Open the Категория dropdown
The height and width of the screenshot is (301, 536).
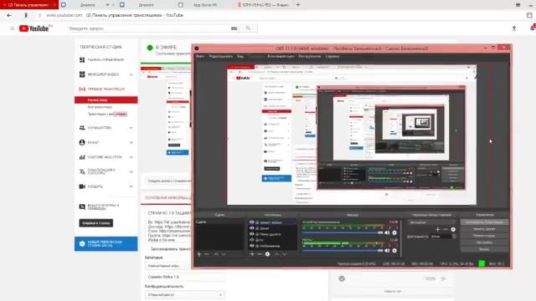click(x=168, y=266)
